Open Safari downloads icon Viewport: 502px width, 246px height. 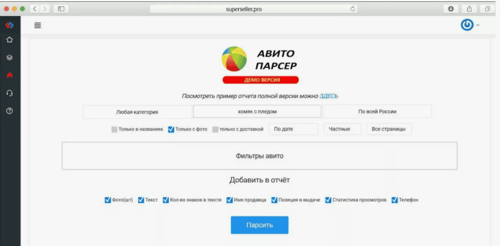(451, 9)
